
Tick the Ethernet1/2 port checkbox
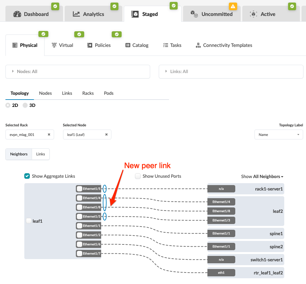[x=79, y=235]
